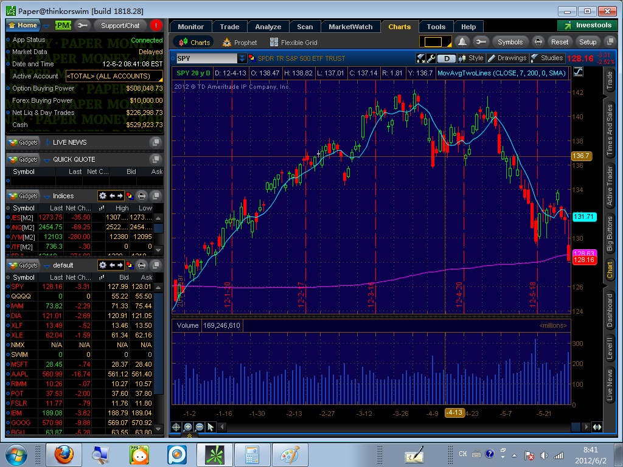Click the red exclamation alert icon

coord(156,26)
